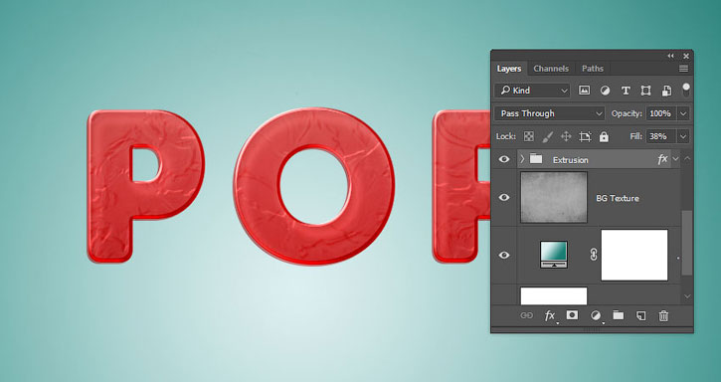
Task: Filter for adjustment layers icon
Action: [x=605, y=91]
